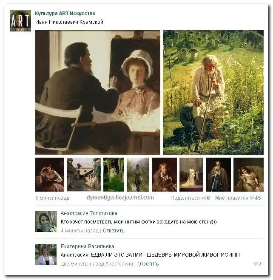Like Ekaterina's comment with the heart icon
Viewport: 273px width, 280px height.
(255, 264)
